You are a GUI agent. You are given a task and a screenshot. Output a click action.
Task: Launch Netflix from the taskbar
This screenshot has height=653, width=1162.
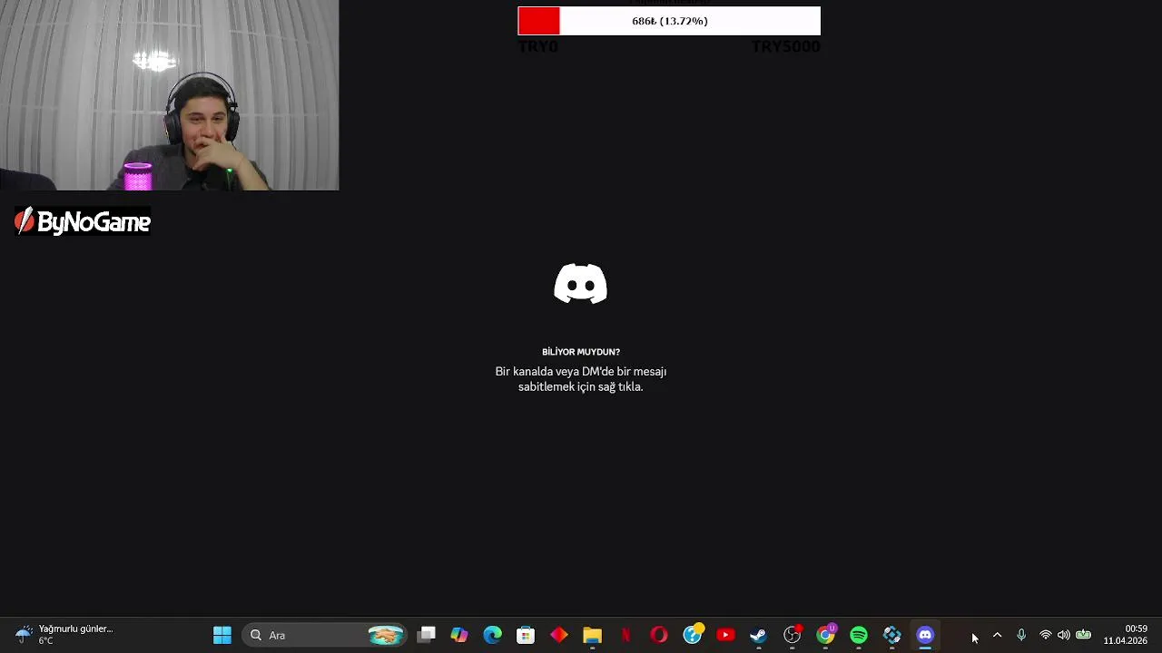(625, 635)
